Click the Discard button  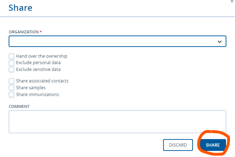[x=178, y=145]
